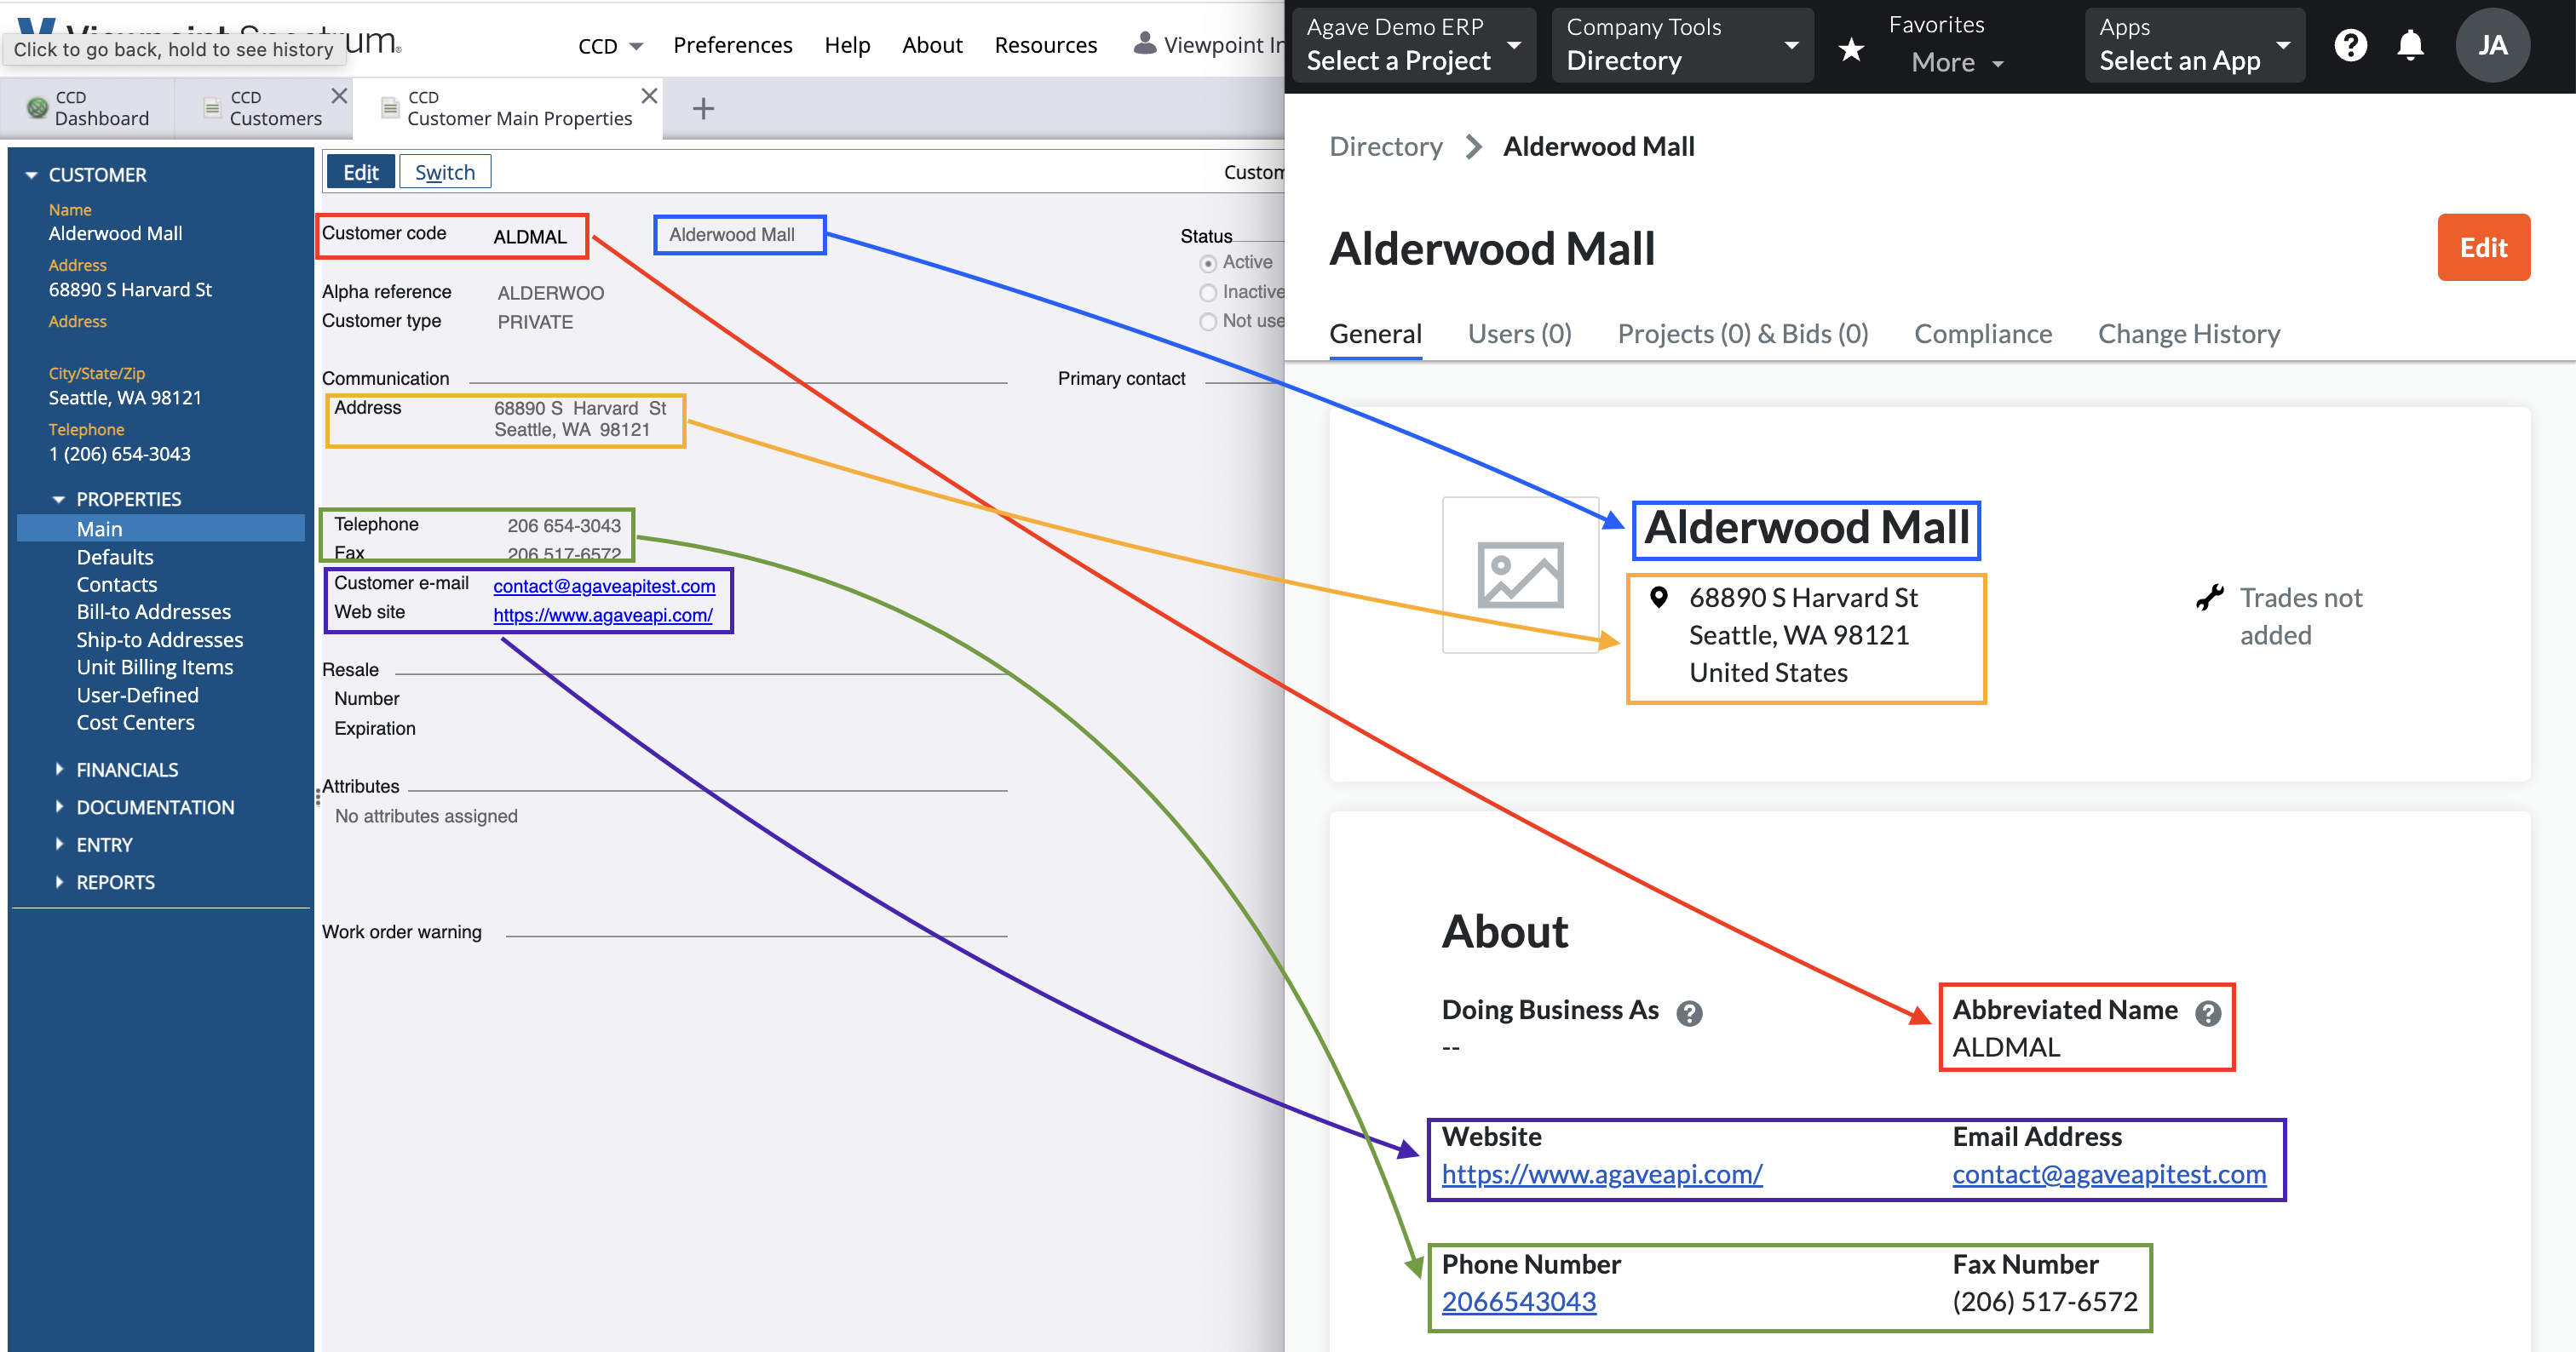Open the Compliance tab
This screenshot has width=2576, height=1352.
(1983, 334)
